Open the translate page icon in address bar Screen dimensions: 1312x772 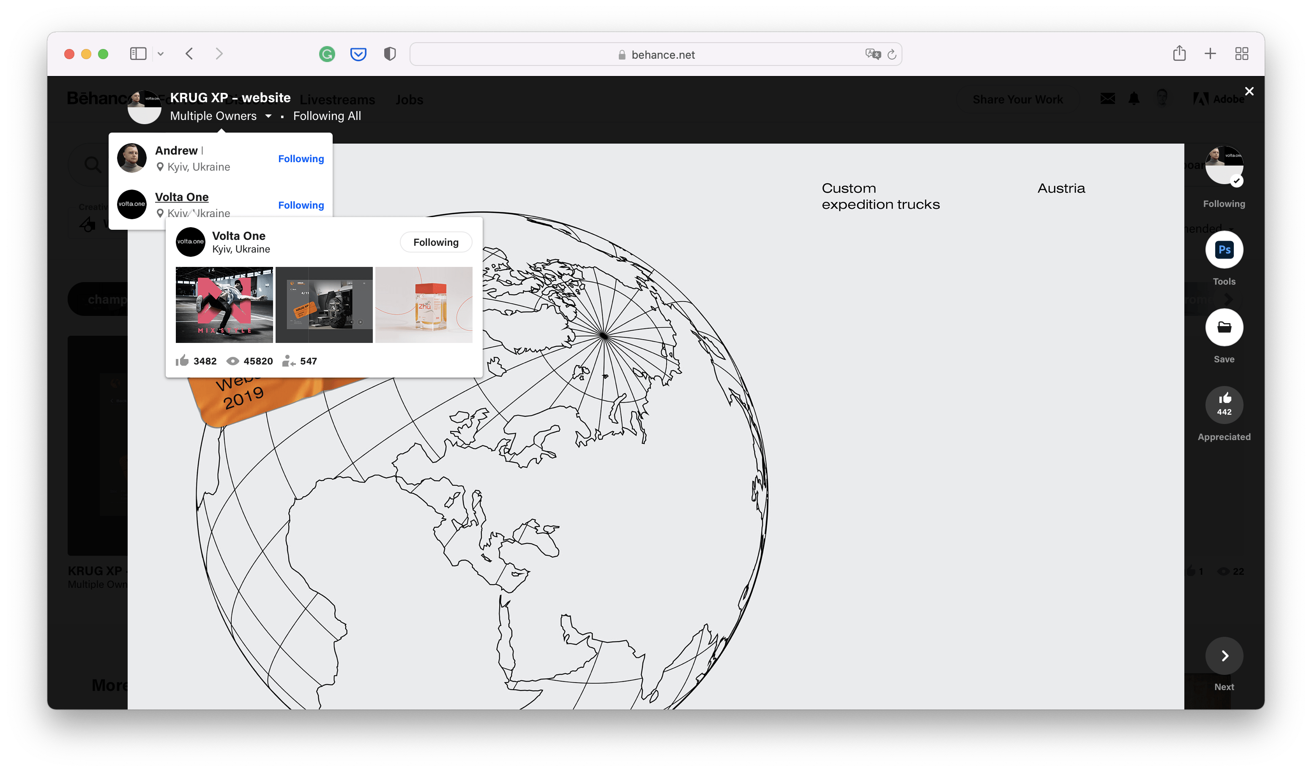tap(872, 54)
